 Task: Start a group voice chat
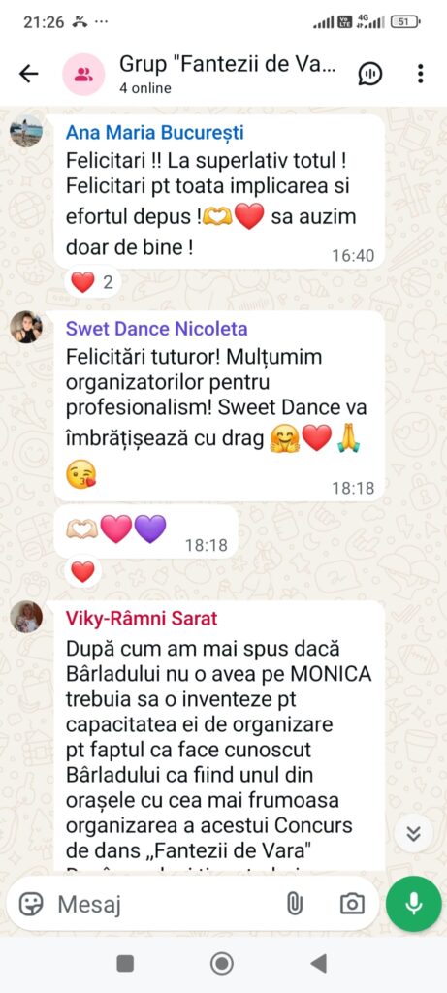pos(369,74)
